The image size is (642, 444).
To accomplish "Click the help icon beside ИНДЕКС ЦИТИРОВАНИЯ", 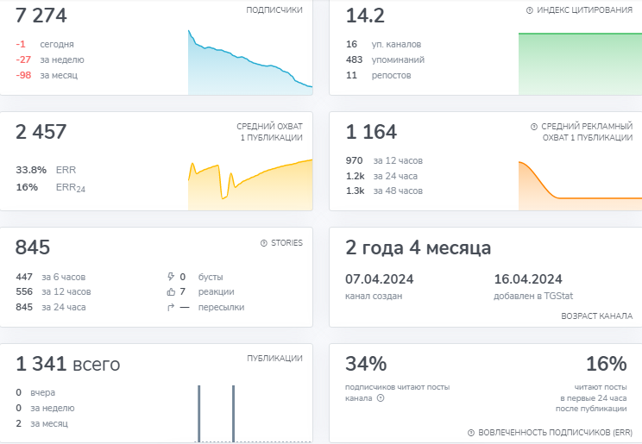I will click(x=530, y=10).
